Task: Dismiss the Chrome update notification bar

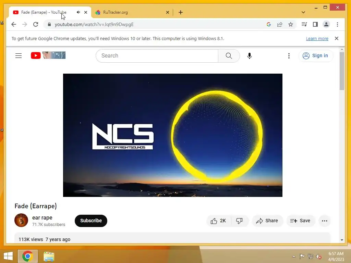Action: [337, 38]
